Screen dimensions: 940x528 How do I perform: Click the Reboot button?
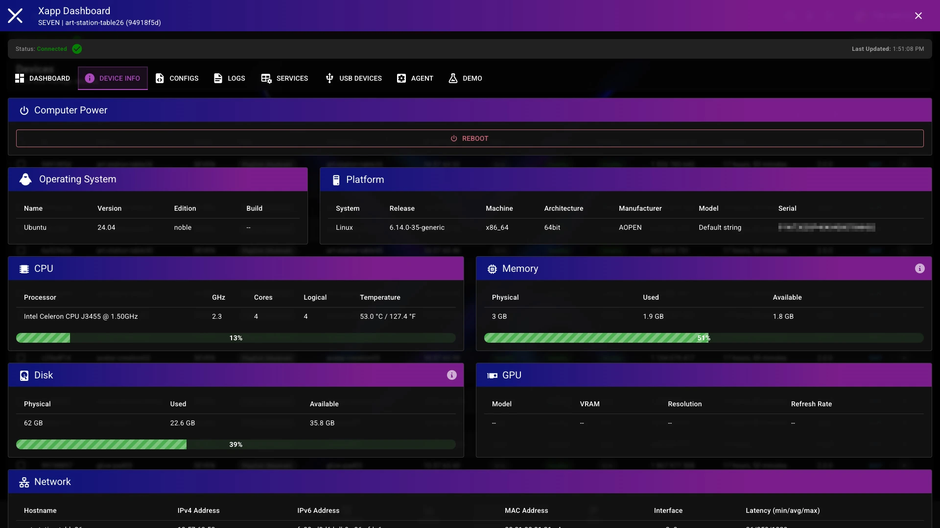[x=470, y=138]
